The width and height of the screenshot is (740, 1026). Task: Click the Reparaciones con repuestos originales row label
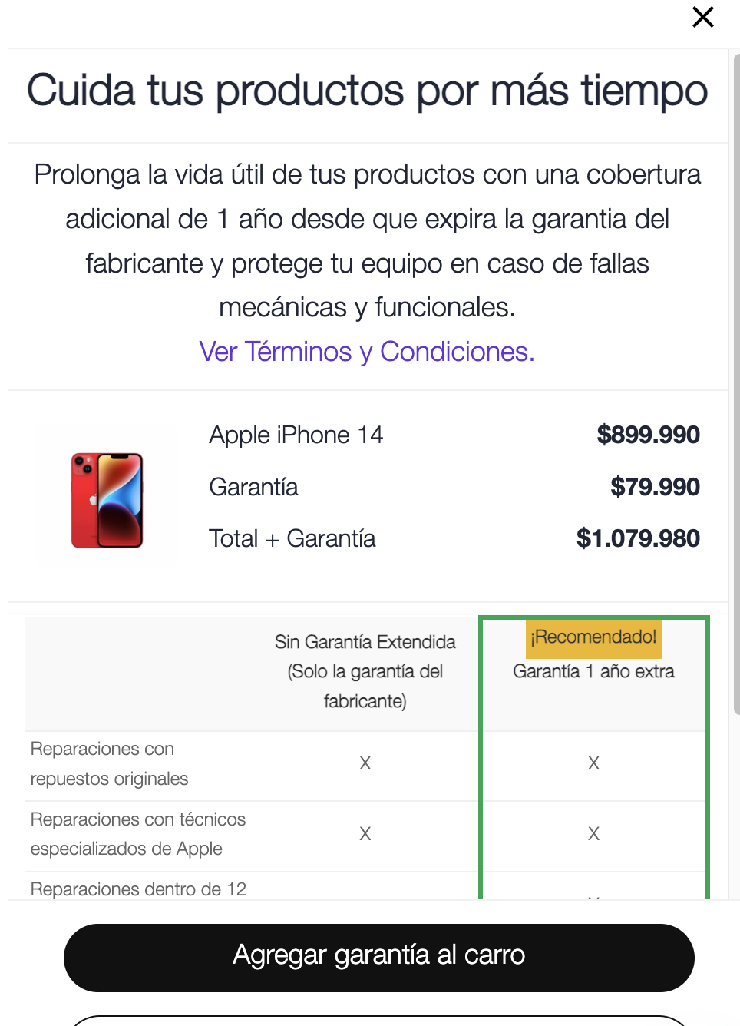[x=109, y=763]
